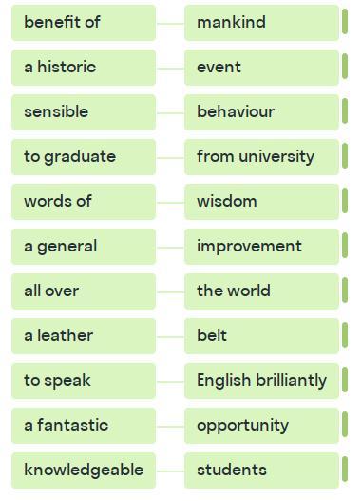
Task: Select the 'English brilliantly' card
Action: coord(261,381)
